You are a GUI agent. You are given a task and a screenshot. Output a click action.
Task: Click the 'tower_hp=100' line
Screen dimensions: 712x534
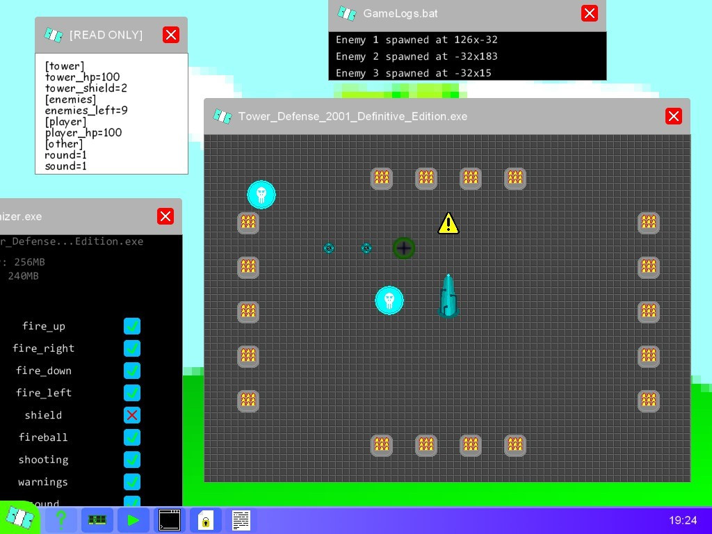[82, 77]
